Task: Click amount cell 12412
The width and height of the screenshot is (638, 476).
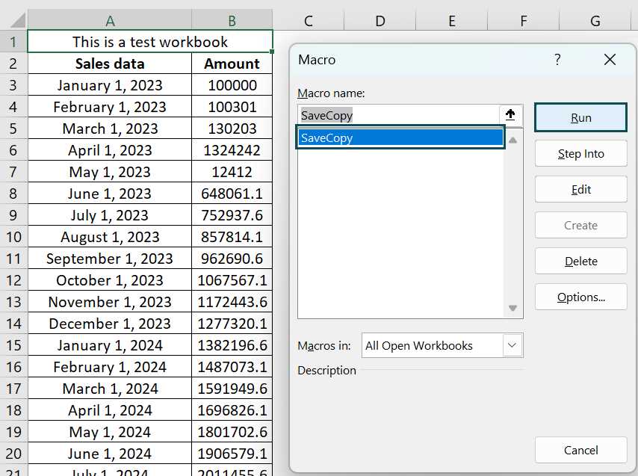Action: (232, 172)
